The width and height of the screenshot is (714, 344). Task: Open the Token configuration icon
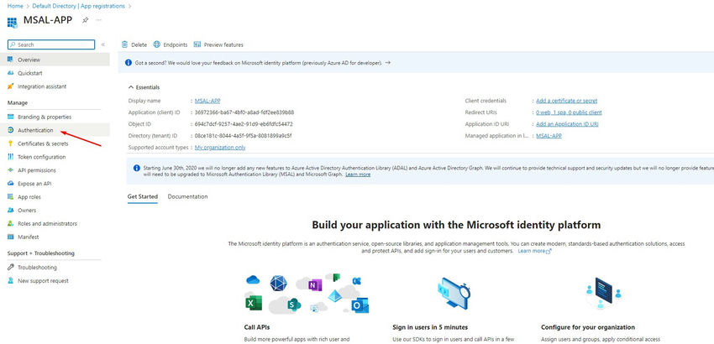click(10, 157)
